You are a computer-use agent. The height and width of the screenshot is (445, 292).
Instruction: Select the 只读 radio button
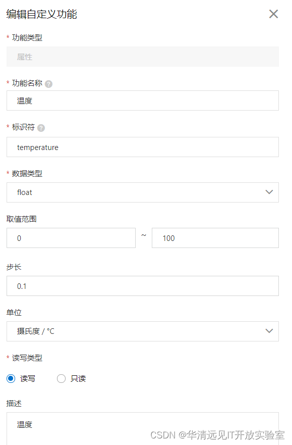click(61, 378)
